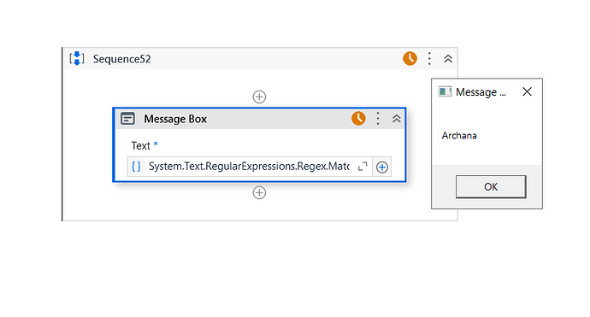Click the Message dialog window icon

(x=445, y=91)
